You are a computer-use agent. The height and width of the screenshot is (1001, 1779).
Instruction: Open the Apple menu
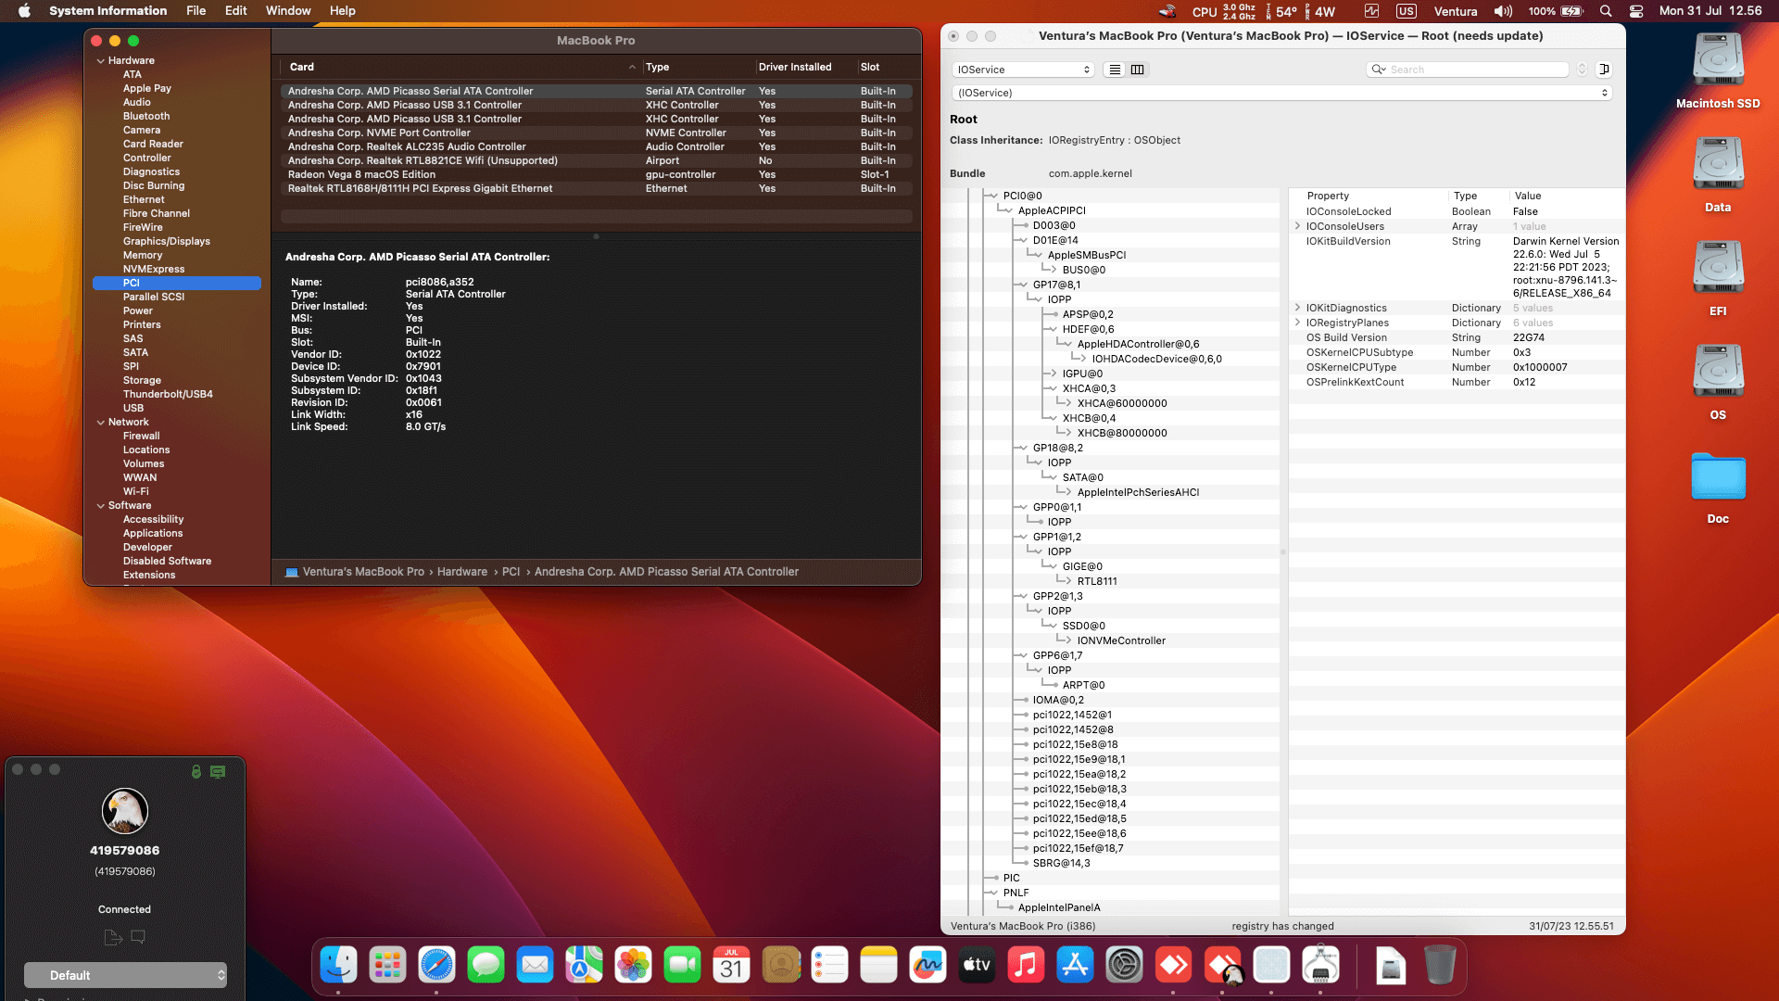pyautogui.click(x=24, y=11)
